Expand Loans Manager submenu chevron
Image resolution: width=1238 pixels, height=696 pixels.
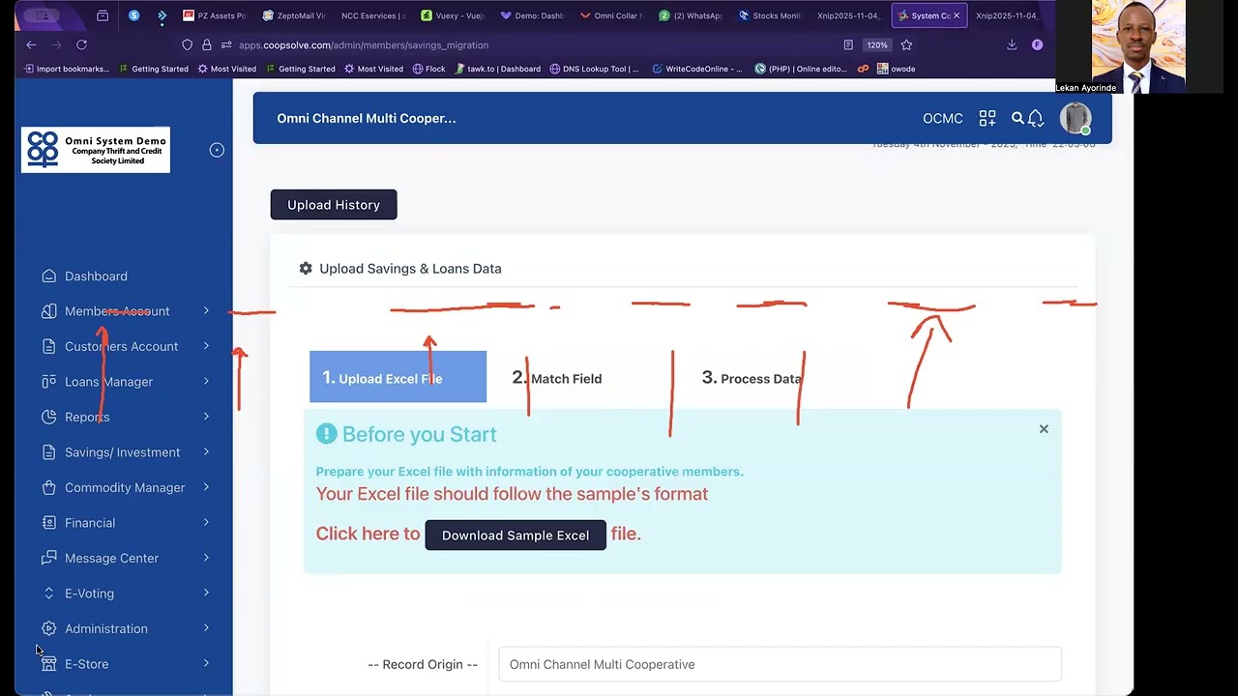[206, 382]
